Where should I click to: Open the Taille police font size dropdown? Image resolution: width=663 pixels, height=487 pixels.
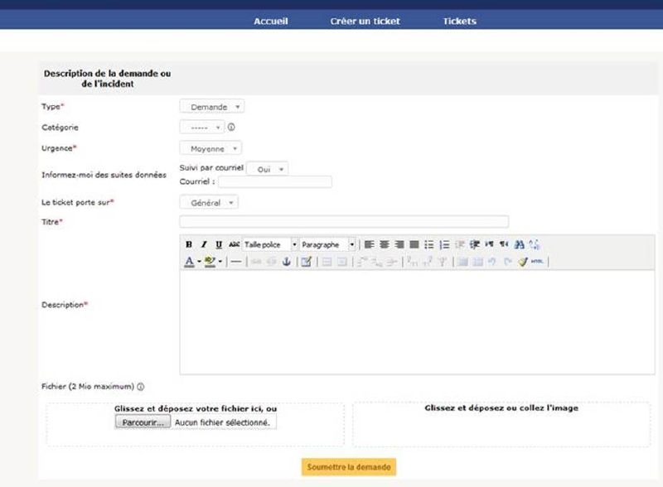(270, 245)
